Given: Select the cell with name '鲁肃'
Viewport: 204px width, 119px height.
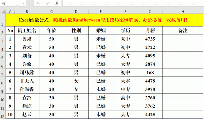Looking at the screenshot, I should (27, 39).
